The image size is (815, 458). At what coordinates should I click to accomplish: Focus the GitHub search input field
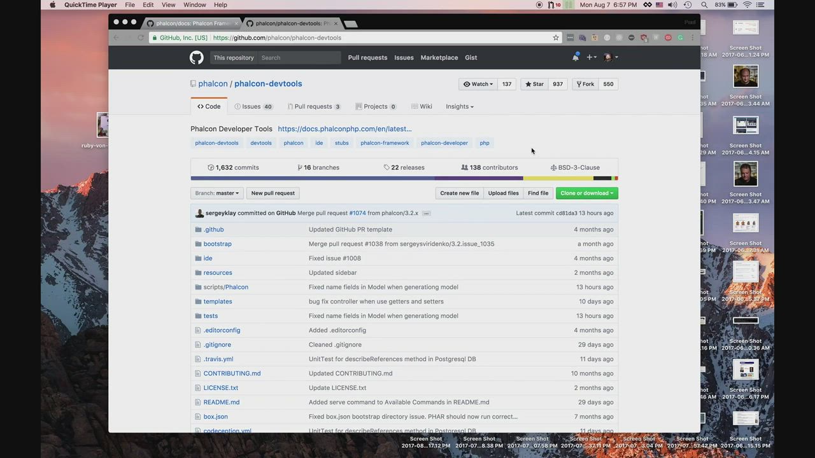point(299,58)
